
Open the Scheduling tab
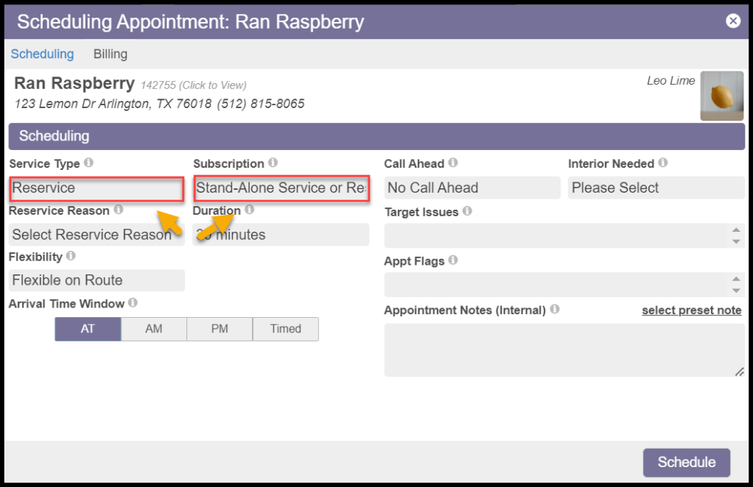point(42,54)
